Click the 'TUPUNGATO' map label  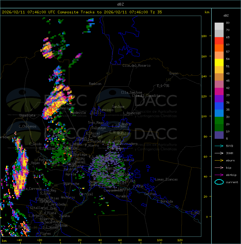[47, 202]
